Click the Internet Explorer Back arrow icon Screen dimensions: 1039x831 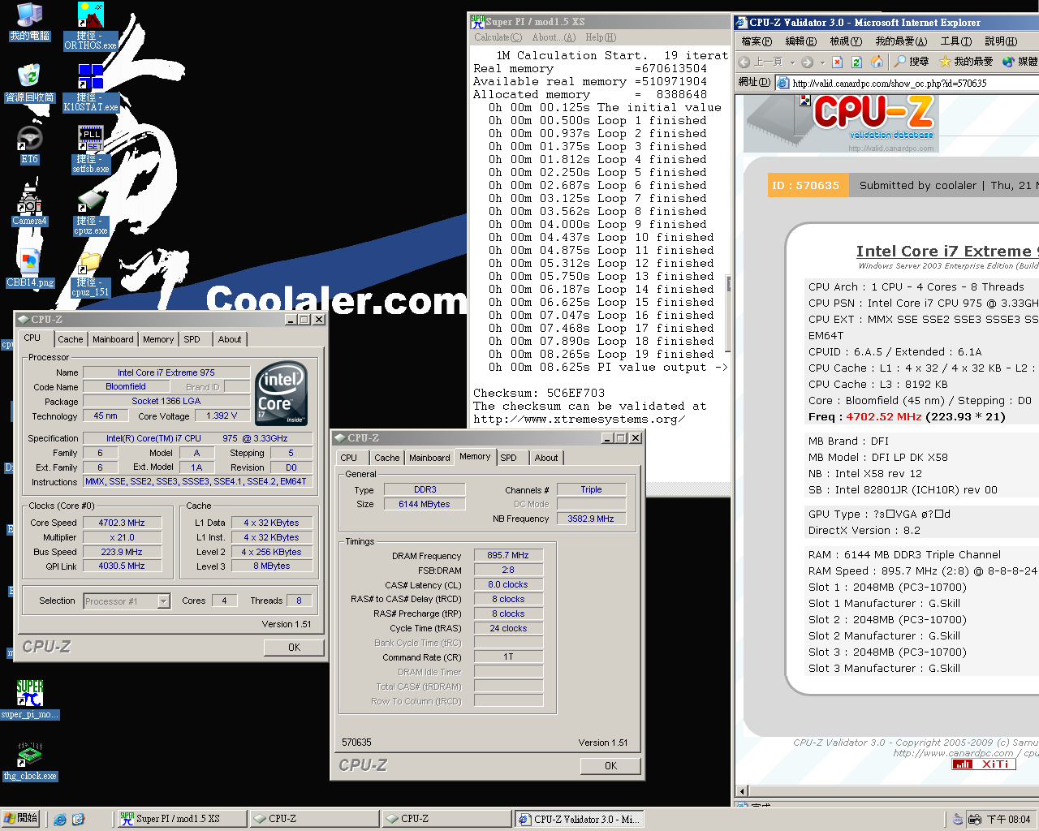(x=744, y=62)
